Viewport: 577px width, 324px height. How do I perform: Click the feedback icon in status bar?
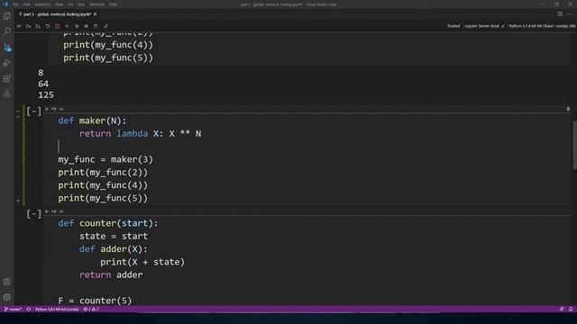coord(562,309)
